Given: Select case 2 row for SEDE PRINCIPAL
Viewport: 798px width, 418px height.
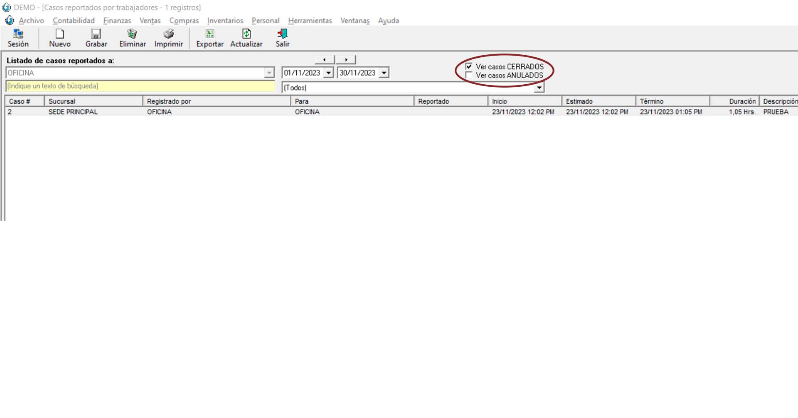Looking at the screenshot, I should (73, 112).
